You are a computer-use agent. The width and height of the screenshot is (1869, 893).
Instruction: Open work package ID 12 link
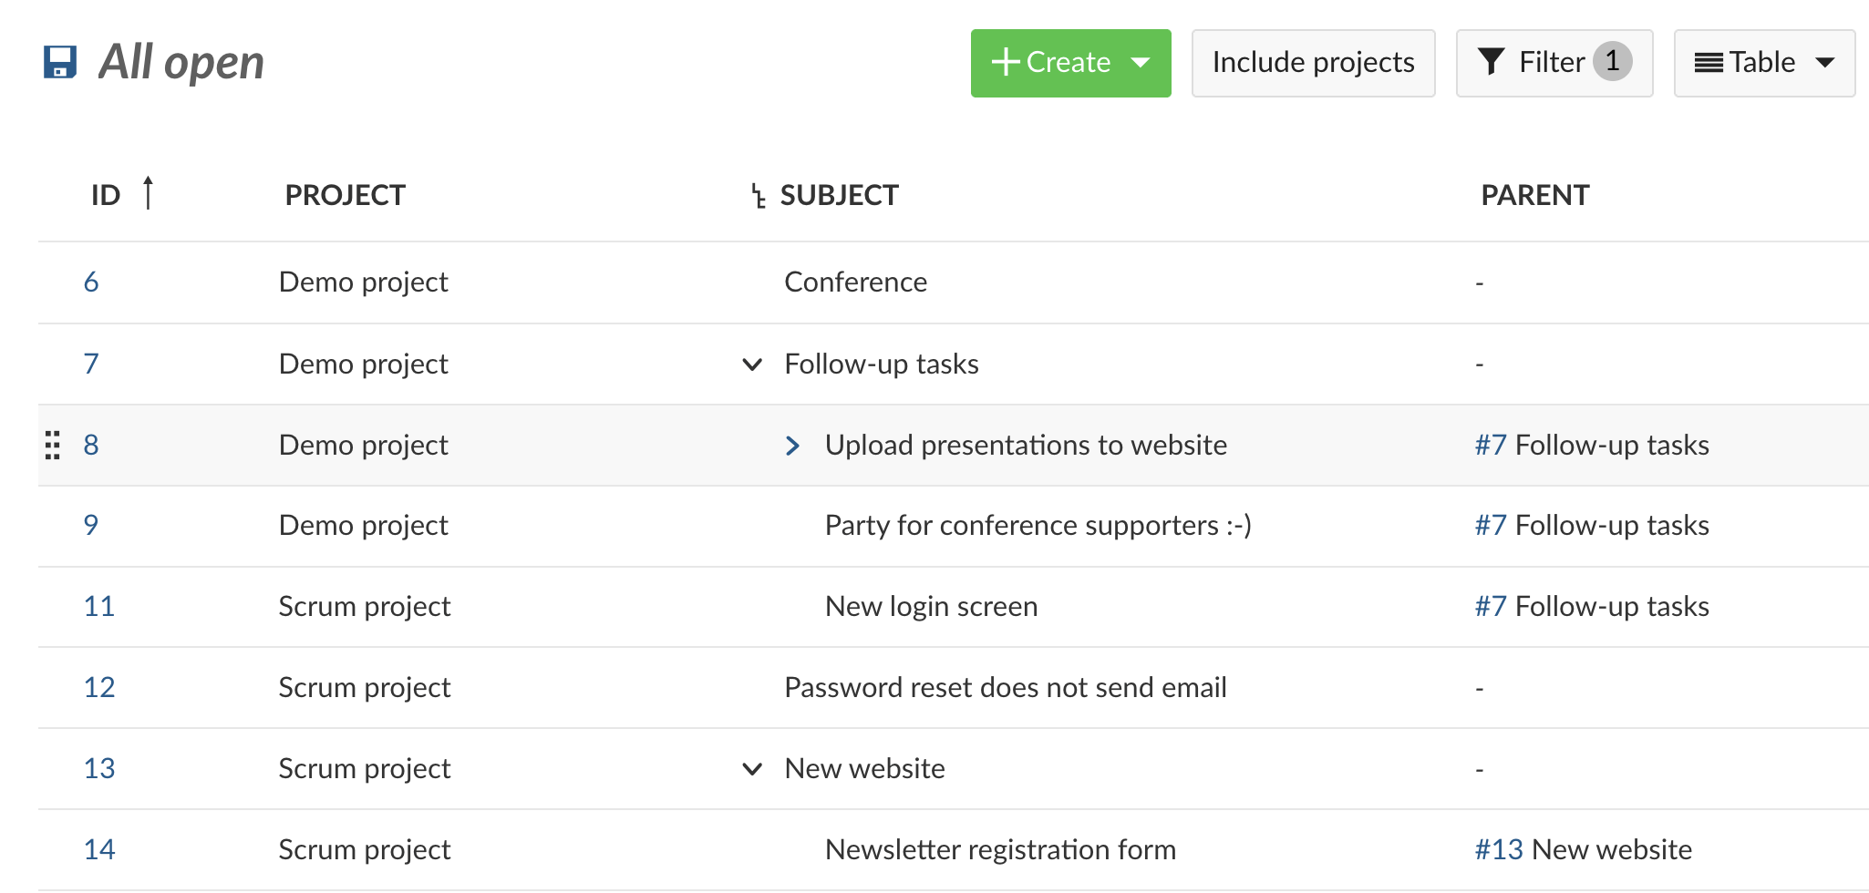[x=99, y=688]
